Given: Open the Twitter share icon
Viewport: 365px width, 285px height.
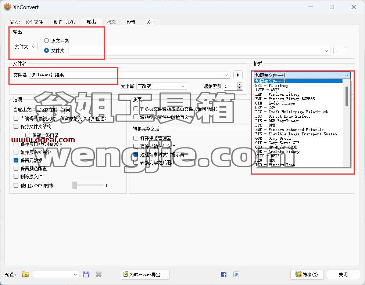Looking at the screenshot, I should (236, 274).
